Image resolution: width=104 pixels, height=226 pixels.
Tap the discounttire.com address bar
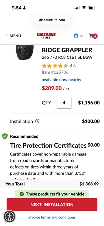tap(52, 20)
